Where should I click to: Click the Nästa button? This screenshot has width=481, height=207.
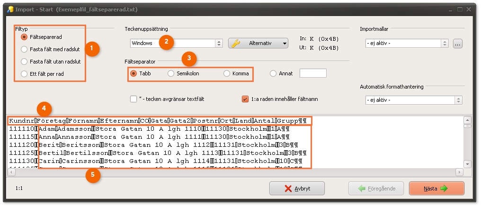(x=436, y=189)
